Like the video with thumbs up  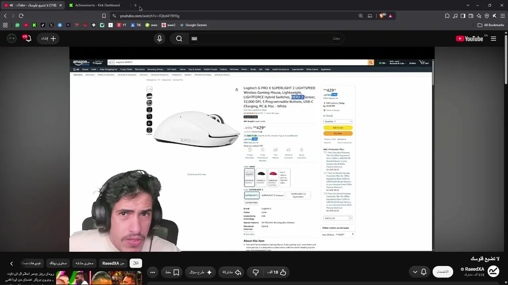pos(277,272)
